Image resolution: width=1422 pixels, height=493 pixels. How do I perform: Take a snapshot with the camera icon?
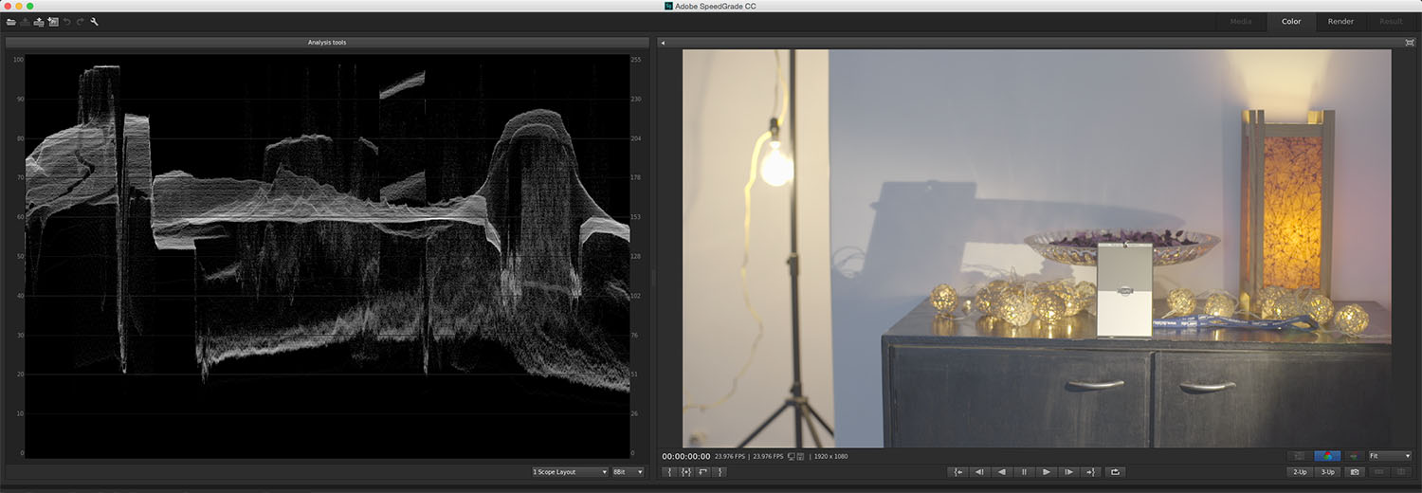click(x=1355, y=472)
